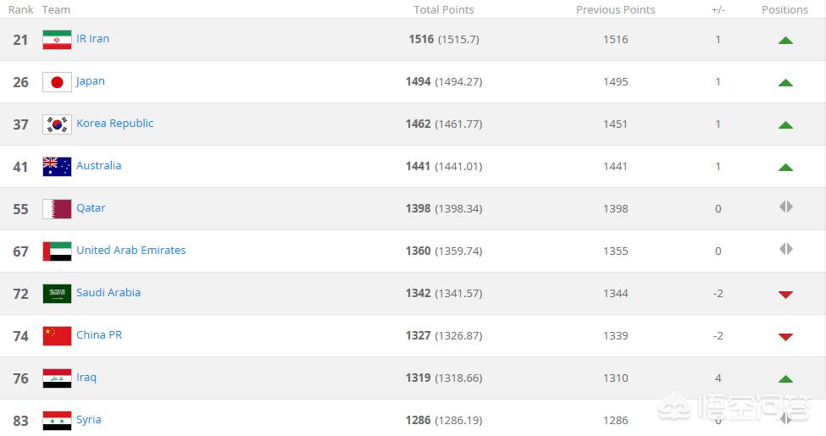The height and width of the screenshot is (436, 826).
Task: Click green up arrow in Iran row
Action: coord(785,41)
